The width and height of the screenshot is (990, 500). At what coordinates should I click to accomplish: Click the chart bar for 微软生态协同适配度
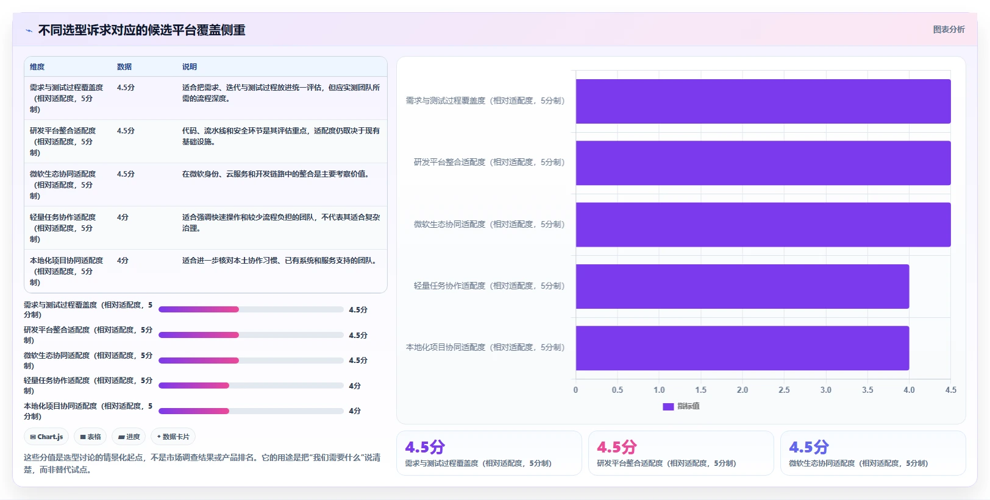click(763, 225)
